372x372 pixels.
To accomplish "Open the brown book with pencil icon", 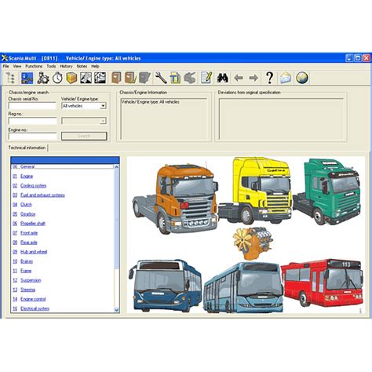I will 130,78.
